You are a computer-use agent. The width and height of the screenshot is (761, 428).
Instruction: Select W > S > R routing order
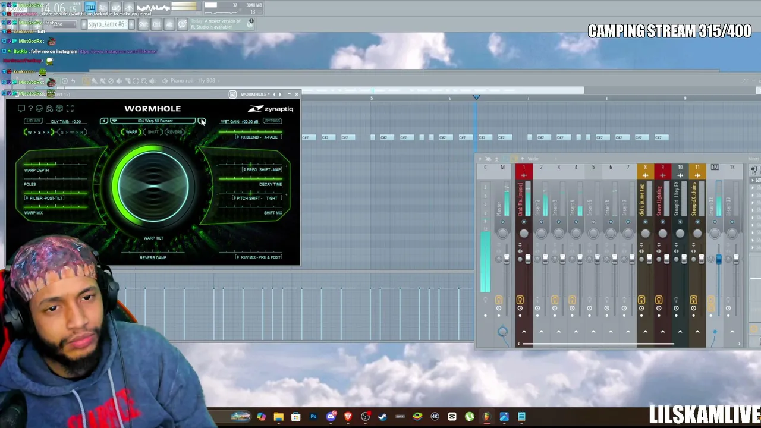[x=39, y=132]
